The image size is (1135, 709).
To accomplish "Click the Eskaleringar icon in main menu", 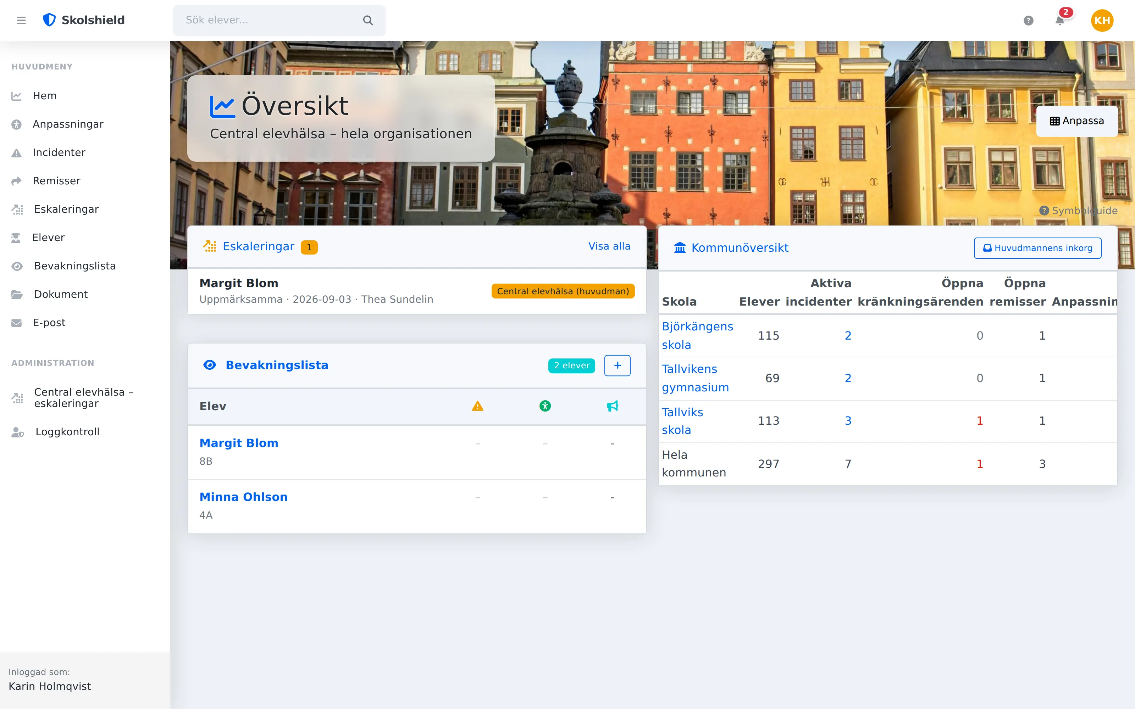I will click(17, 210).
